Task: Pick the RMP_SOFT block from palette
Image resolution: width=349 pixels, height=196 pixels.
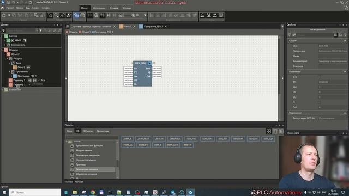Action: (172, 145)
